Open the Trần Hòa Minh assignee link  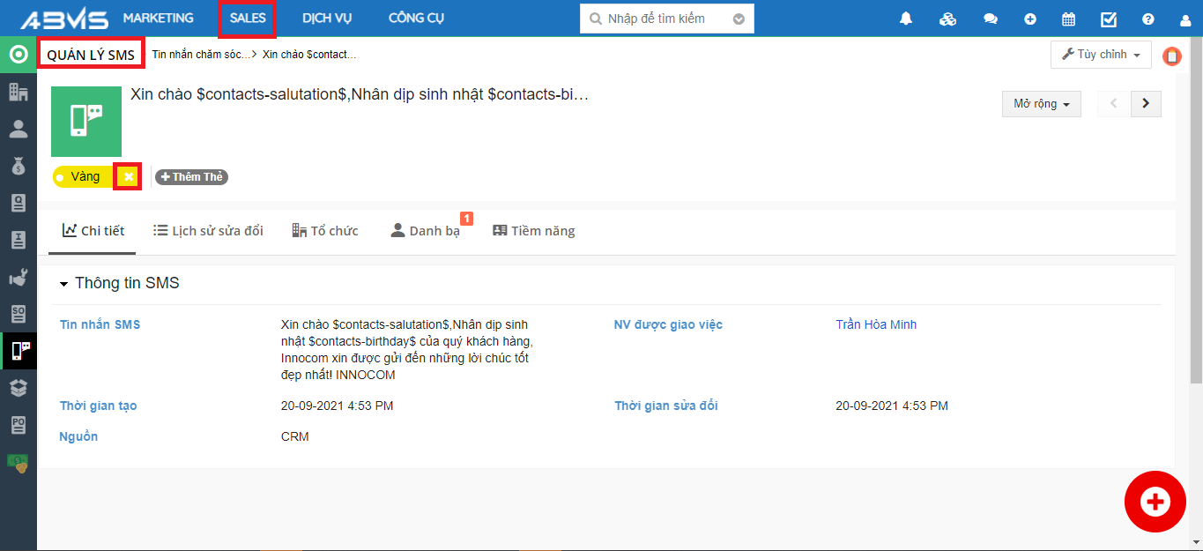click(x=876, y=324)
